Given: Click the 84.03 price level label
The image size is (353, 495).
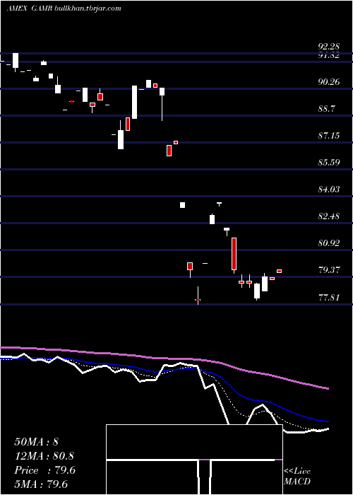Looking at the screenshot, I should (329, 190).
